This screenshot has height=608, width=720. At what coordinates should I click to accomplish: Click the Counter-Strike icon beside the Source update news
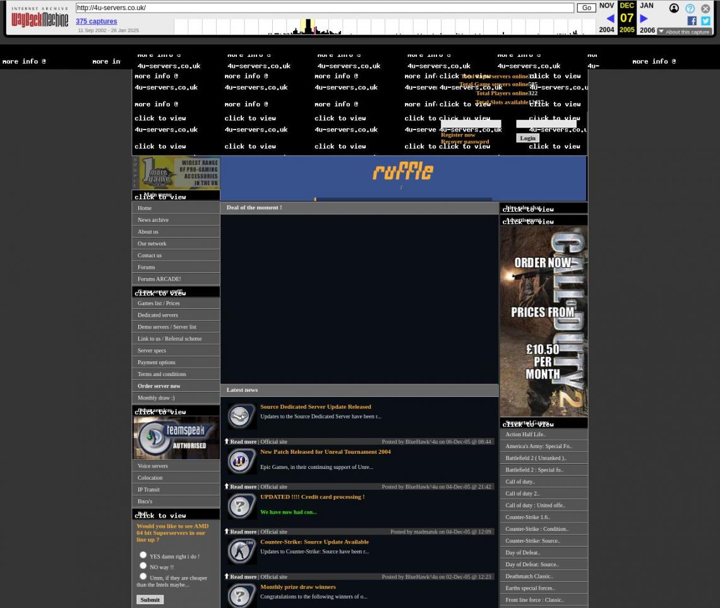coord(241,552)
